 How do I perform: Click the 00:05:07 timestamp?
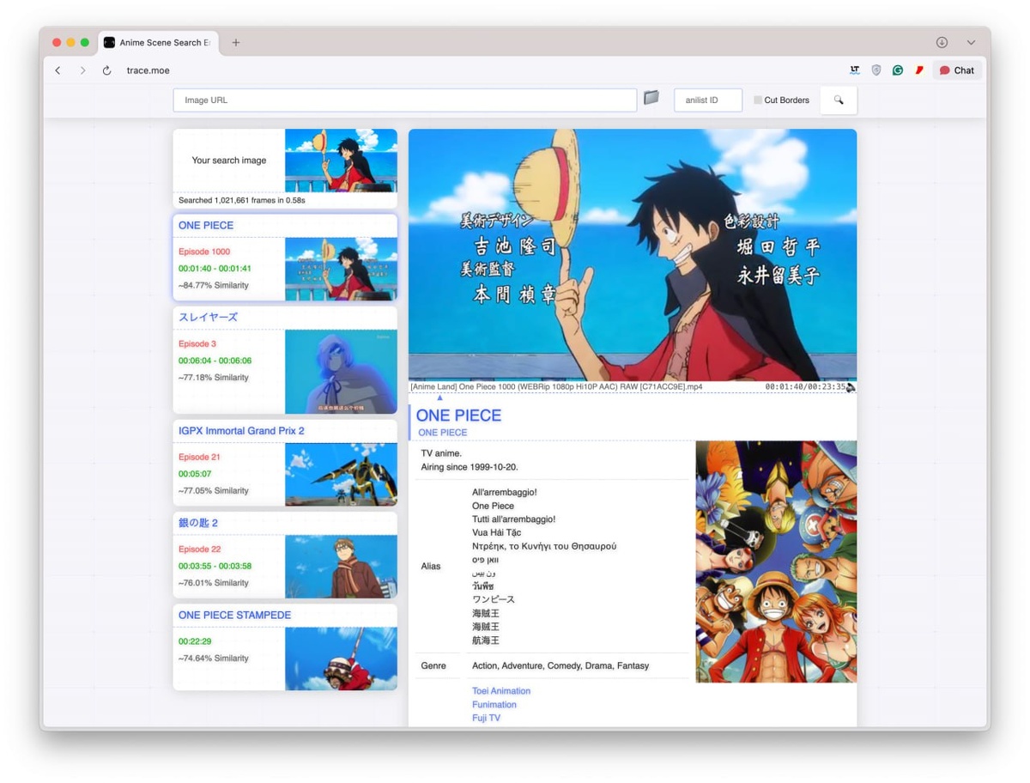pos(195,474)
